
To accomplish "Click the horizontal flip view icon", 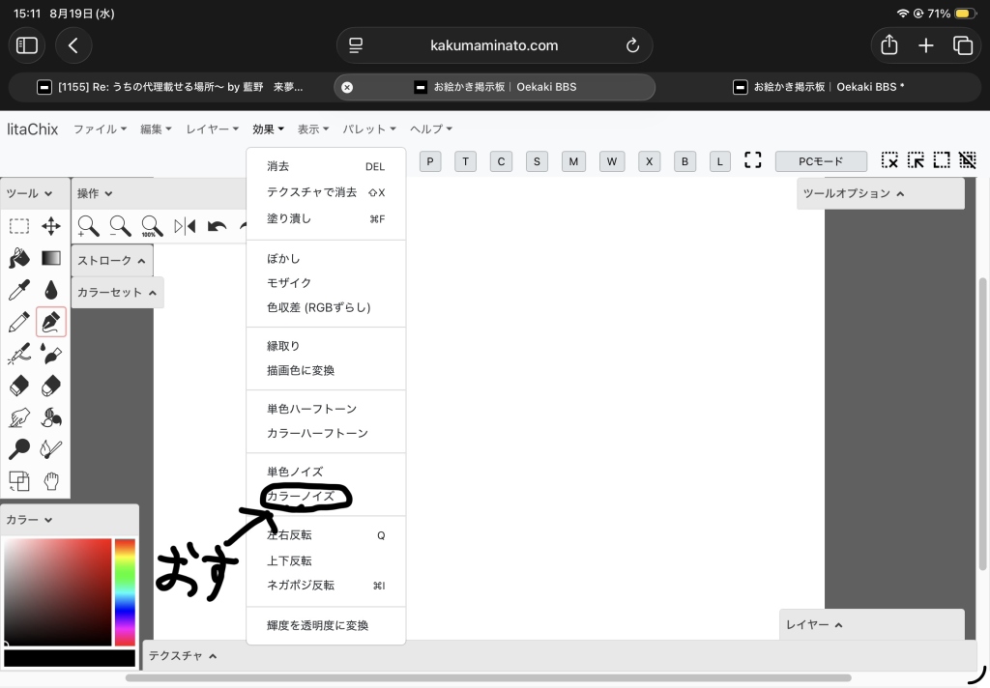I will click(x=185, y=226).
